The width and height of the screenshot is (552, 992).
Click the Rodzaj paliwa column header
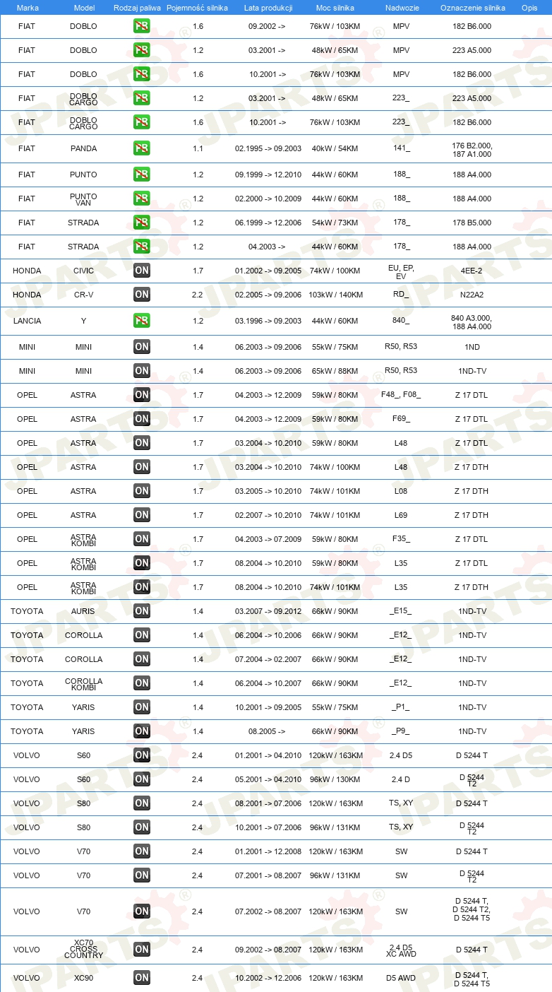(137, 7)
